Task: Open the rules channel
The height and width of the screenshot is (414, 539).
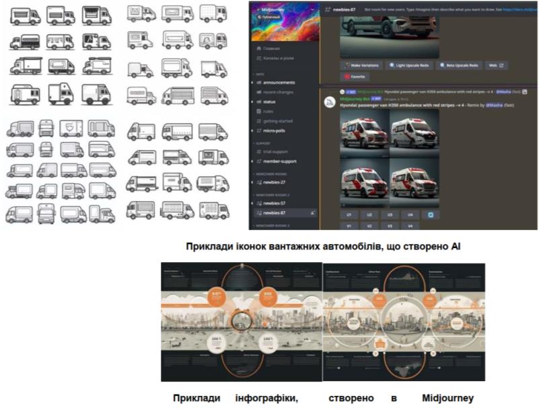Action: coord(265,111)
